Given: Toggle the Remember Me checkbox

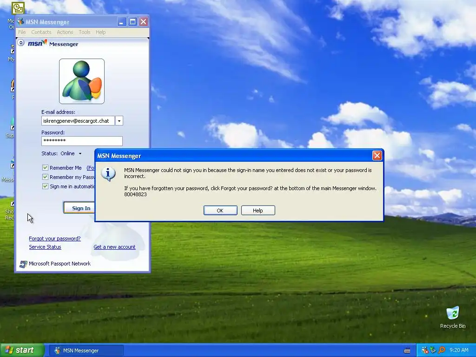Looking at the screenshot, I should (x=45, y=167).
